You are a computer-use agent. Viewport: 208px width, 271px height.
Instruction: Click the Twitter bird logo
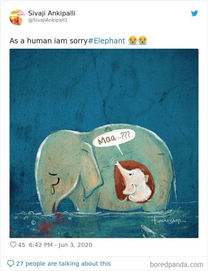coord(195,13)
